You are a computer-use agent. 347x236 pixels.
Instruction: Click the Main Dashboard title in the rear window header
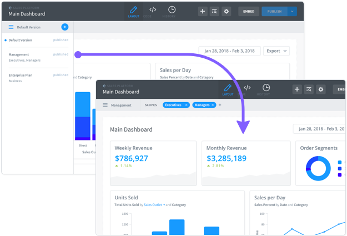coord(27,14)
